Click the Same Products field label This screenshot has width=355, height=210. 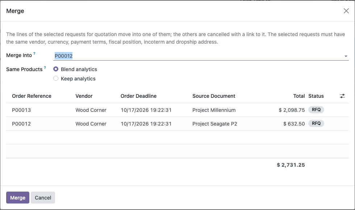24,69
